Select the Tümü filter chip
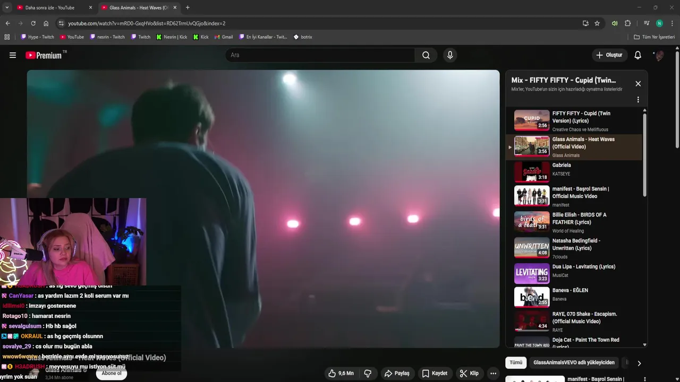 (516, 363)
